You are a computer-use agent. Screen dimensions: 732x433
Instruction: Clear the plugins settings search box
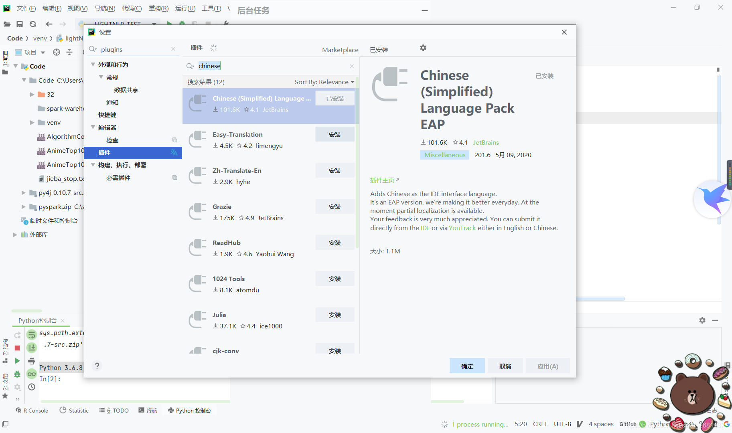(x=173, y=49)
